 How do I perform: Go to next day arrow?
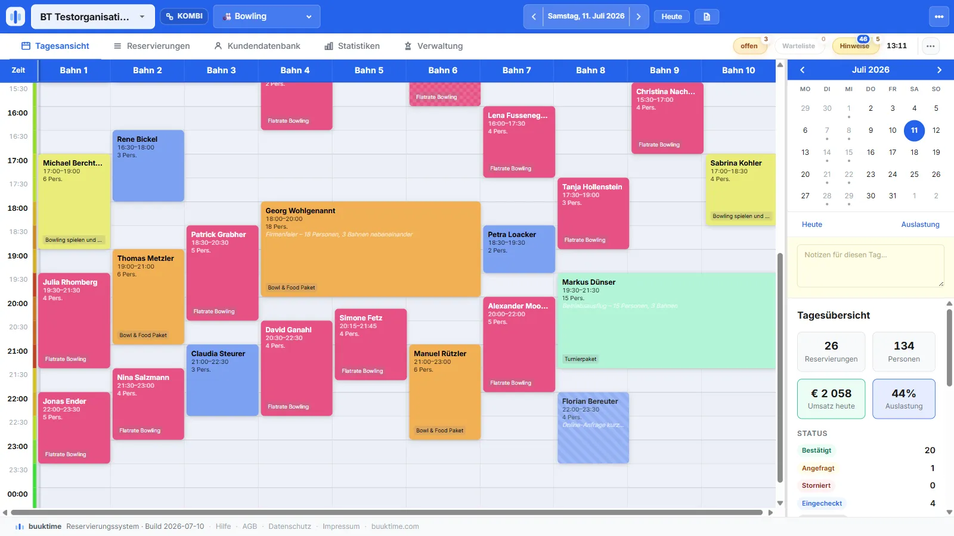tap(639, 17)
